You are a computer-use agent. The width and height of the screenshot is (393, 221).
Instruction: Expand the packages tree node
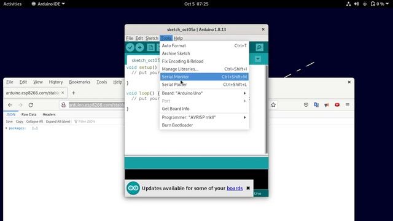click(x=6, y=128)
